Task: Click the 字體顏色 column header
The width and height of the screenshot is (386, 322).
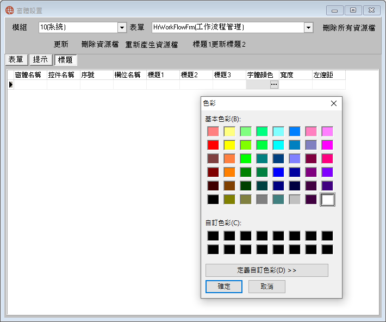Action: point(263,75)
